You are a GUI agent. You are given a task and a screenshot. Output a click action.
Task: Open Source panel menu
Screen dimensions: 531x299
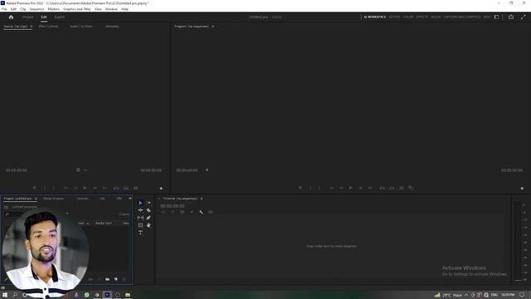(32, 26)
